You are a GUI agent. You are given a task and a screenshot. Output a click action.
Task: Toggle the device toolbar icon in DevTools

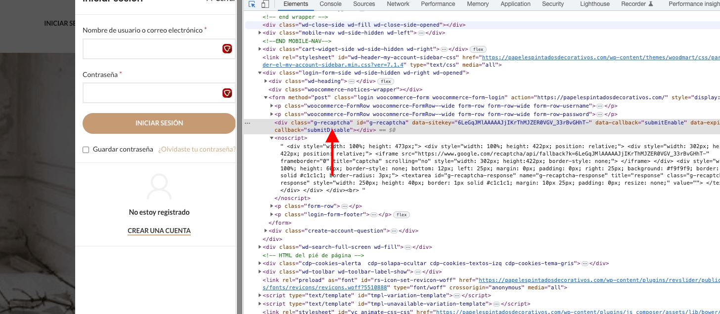coord(265,4)
